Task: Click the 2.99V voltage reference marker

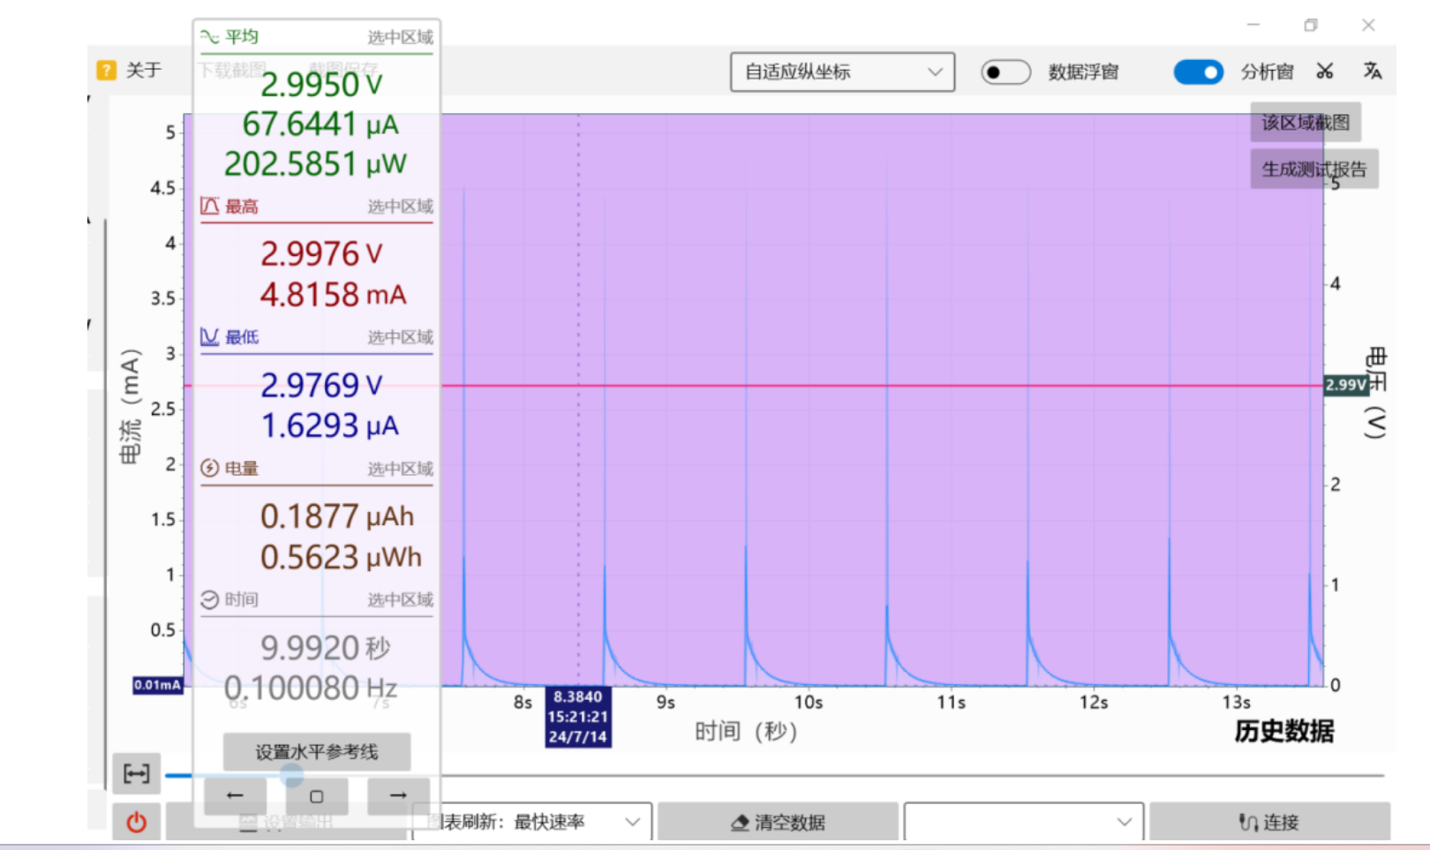Action: pos(1346,385)
